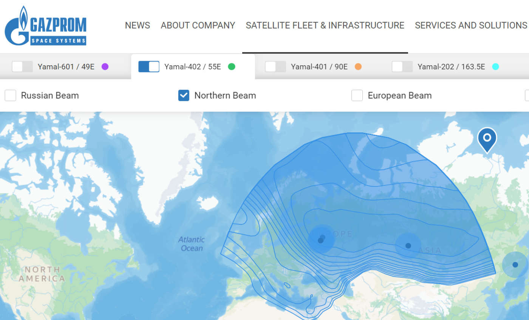Click the teleport marker over Asia
This screenshot has width=529, height=320.
coord(408,246)
